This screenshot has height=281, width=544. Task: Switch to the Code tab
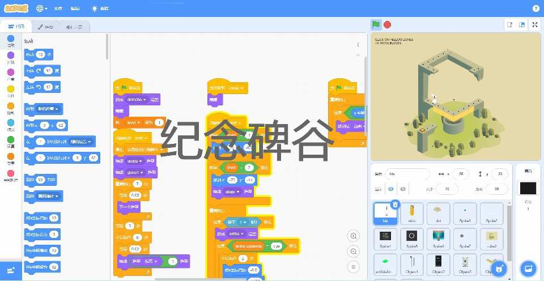click(16, 27)
